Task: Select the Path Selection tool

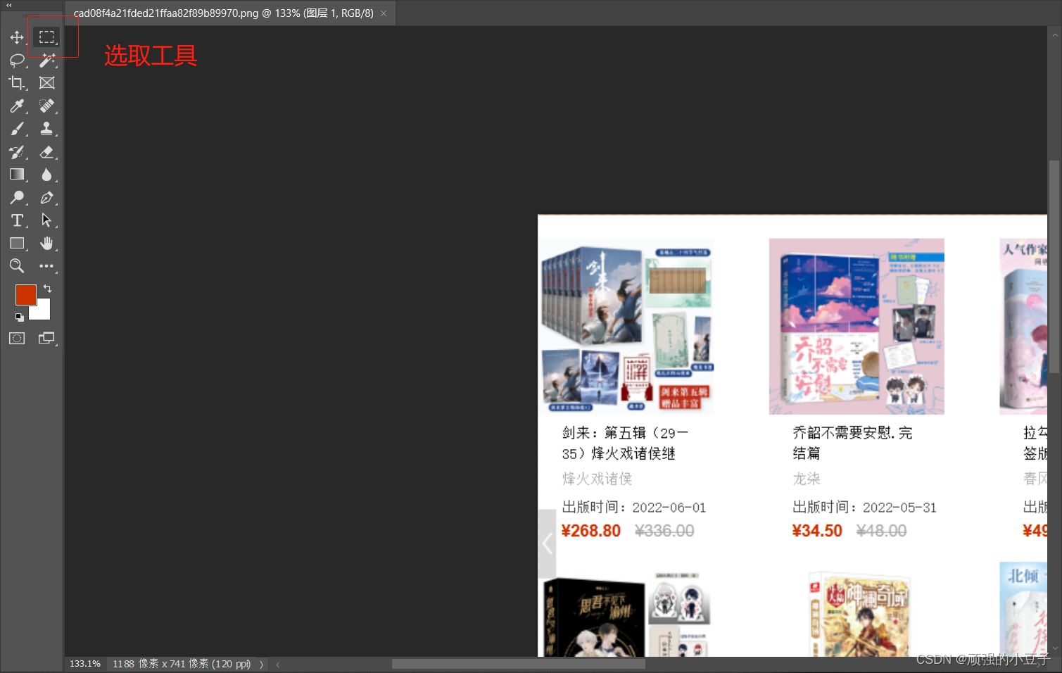Action: pos(46,220)
